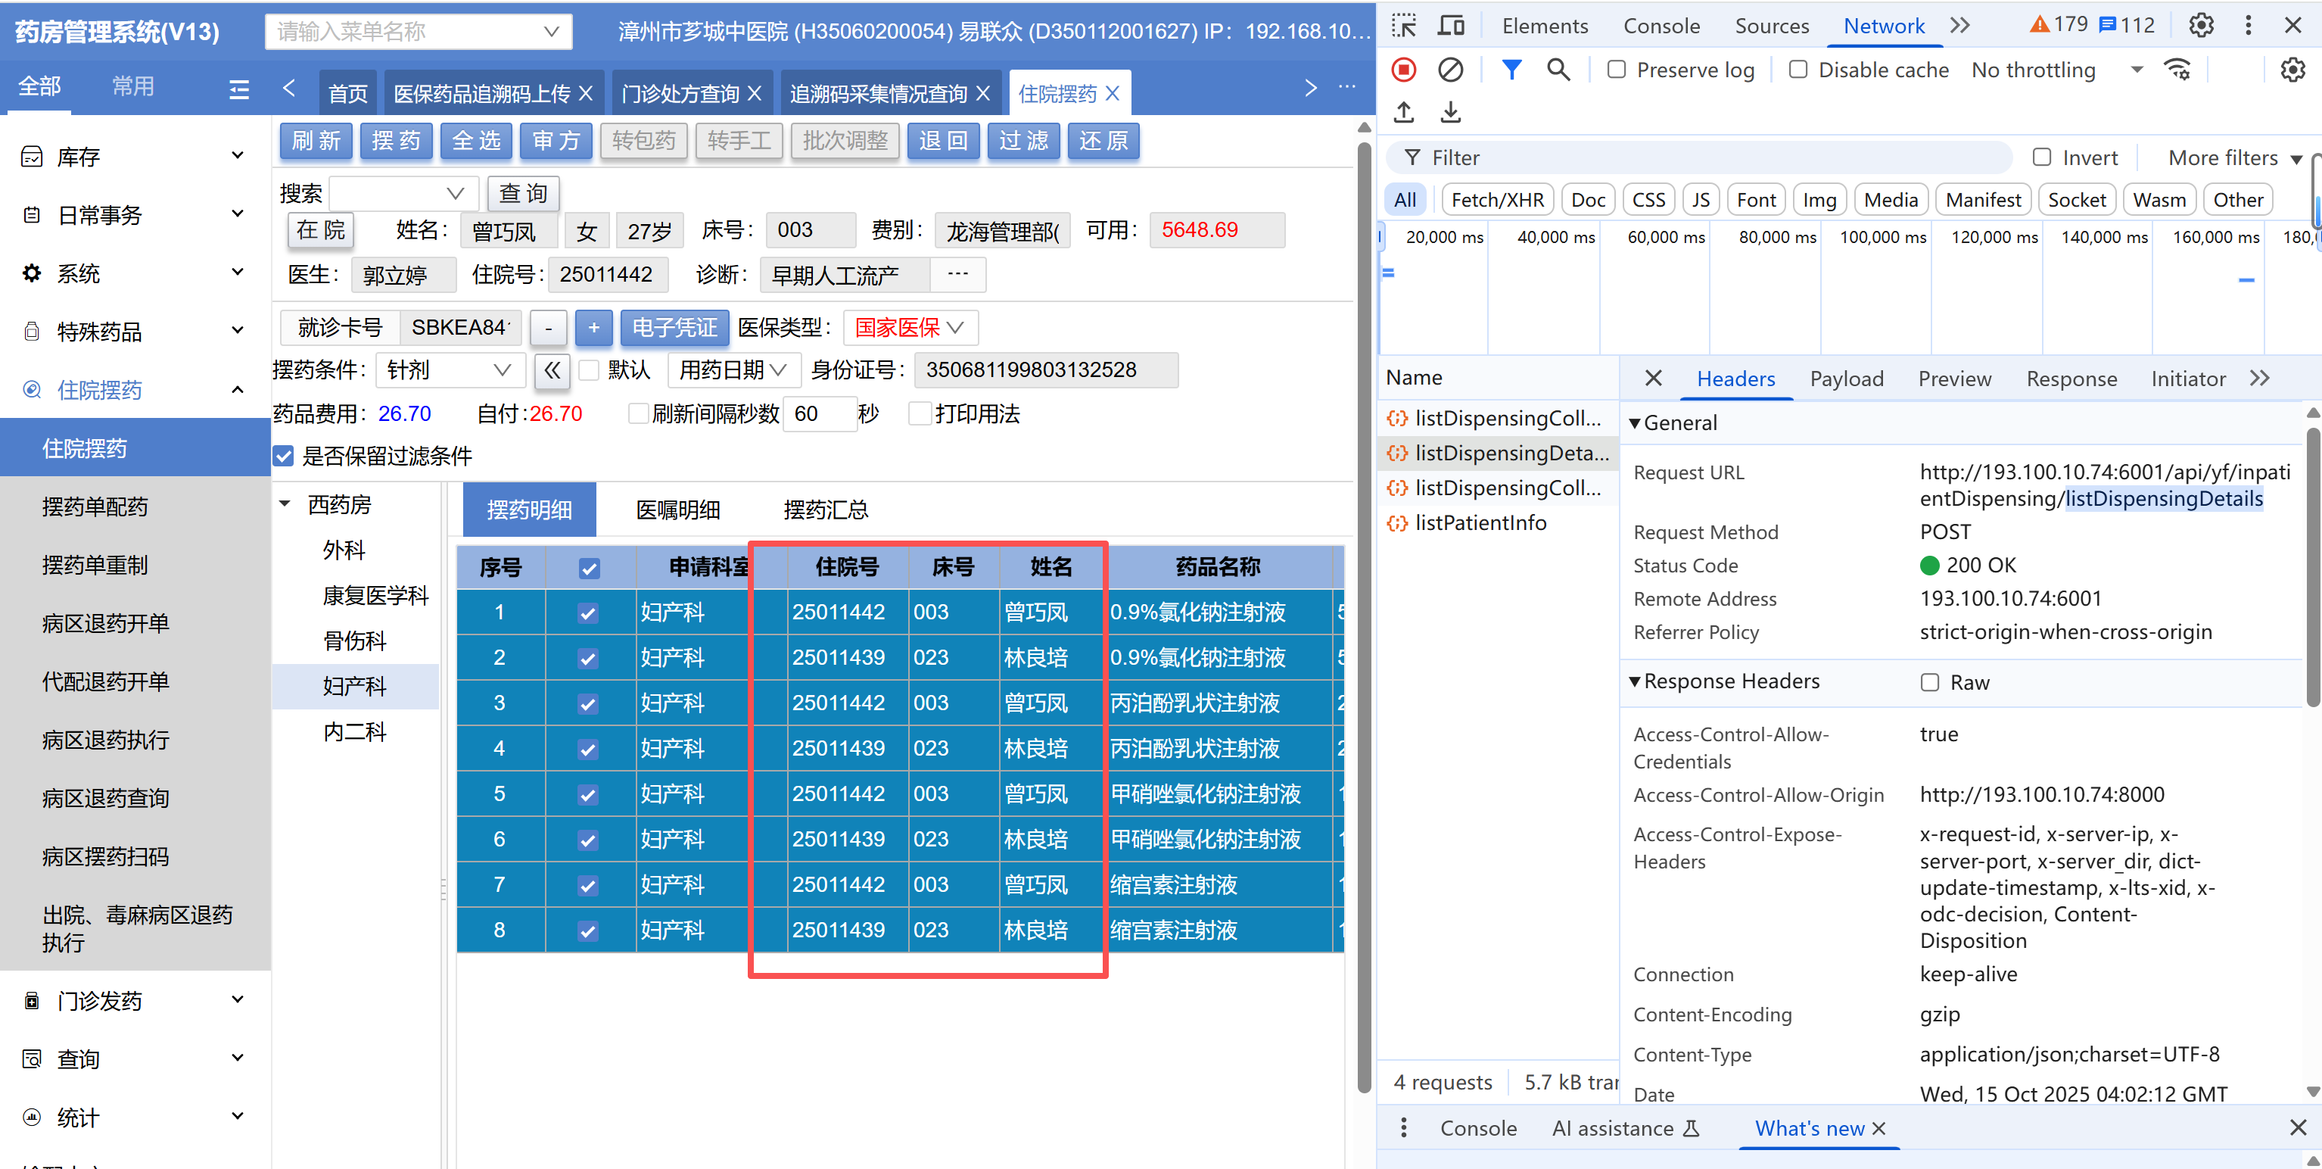The height and width of the screenshot is (1169, 2322).
Task: Check the Disable cache checkbox
Action: click(1798, 70)
